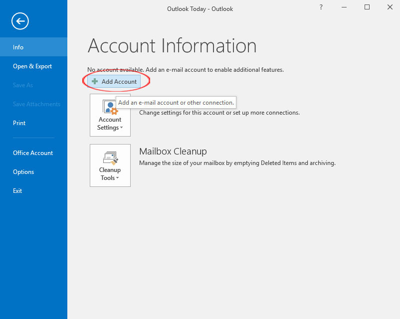Click the Add Account button
Viewport: 400px width, 319px height.
pos(114,82)
